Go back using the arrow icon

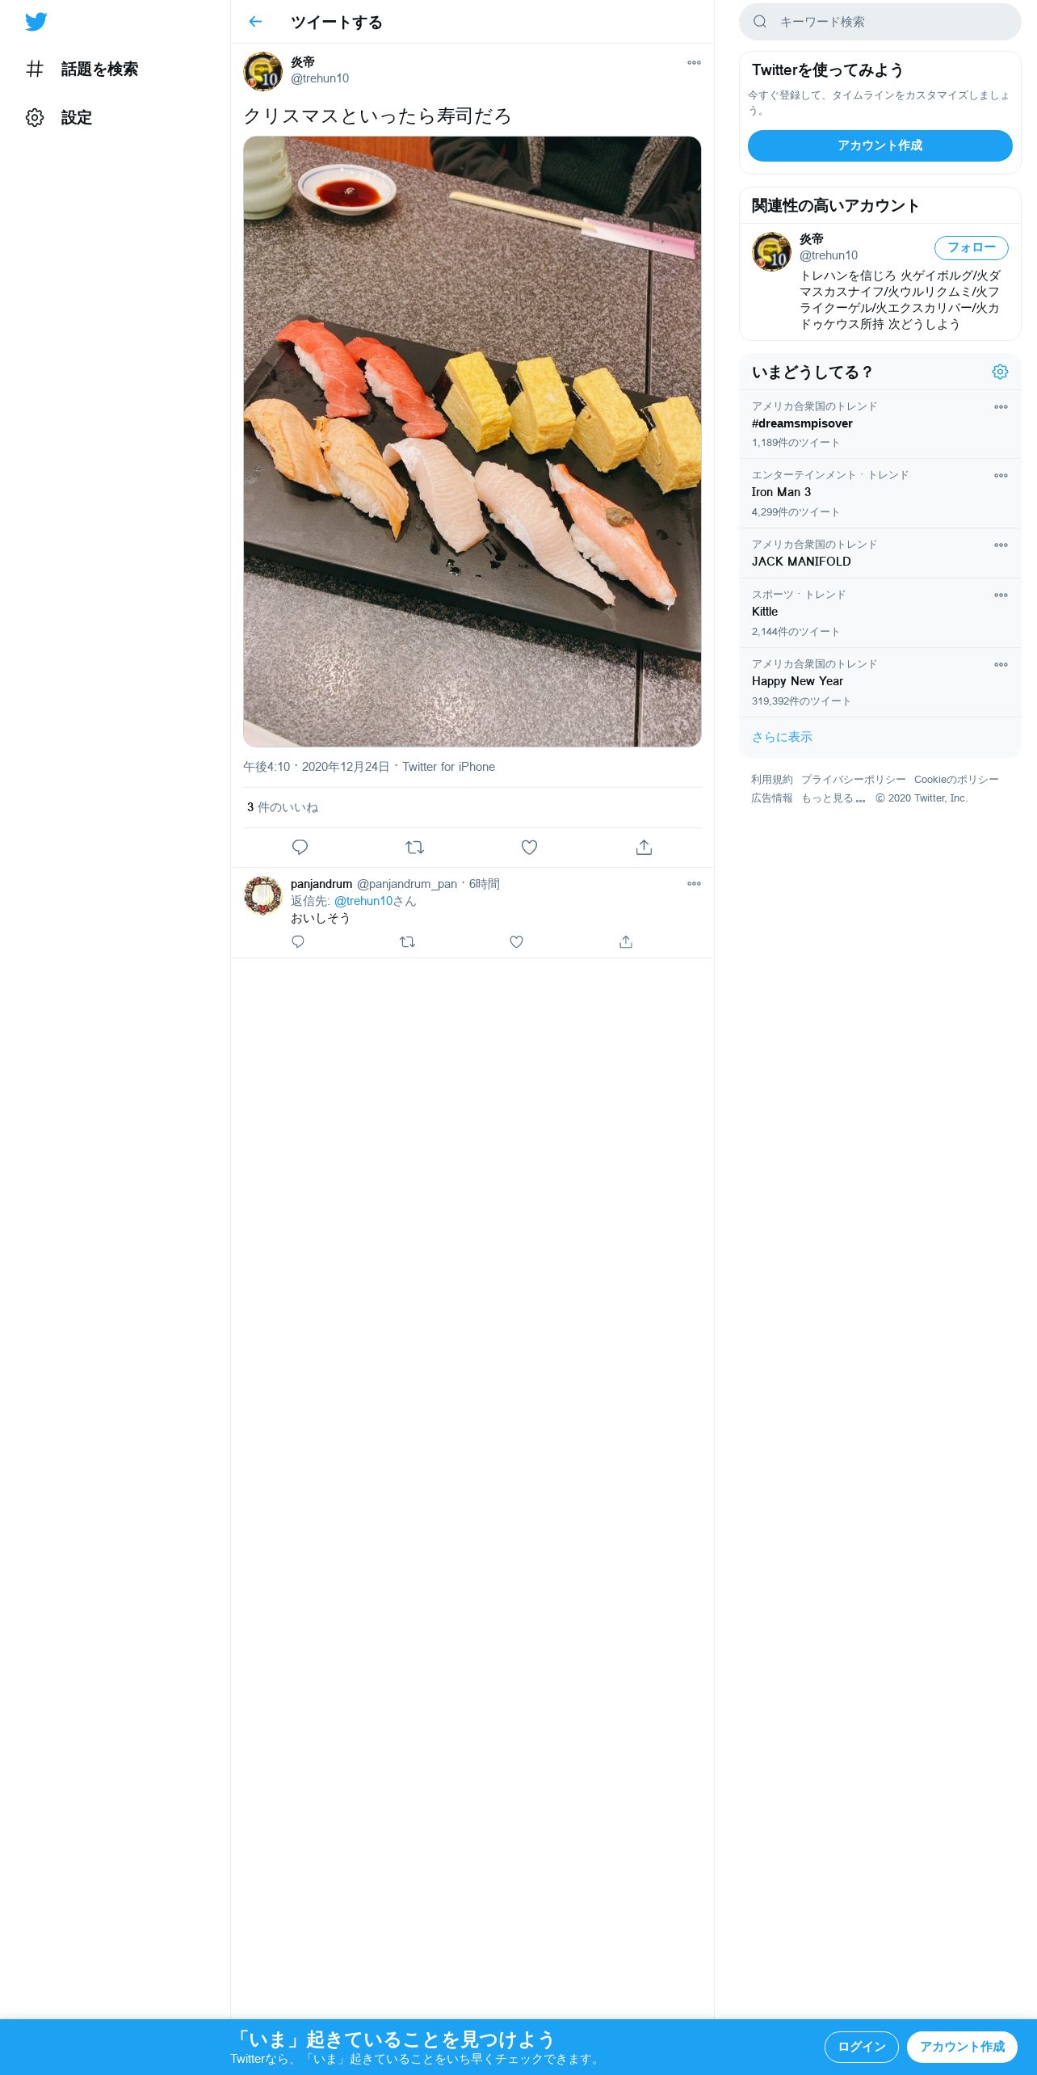pyautogui.click(x=255, y=22)
